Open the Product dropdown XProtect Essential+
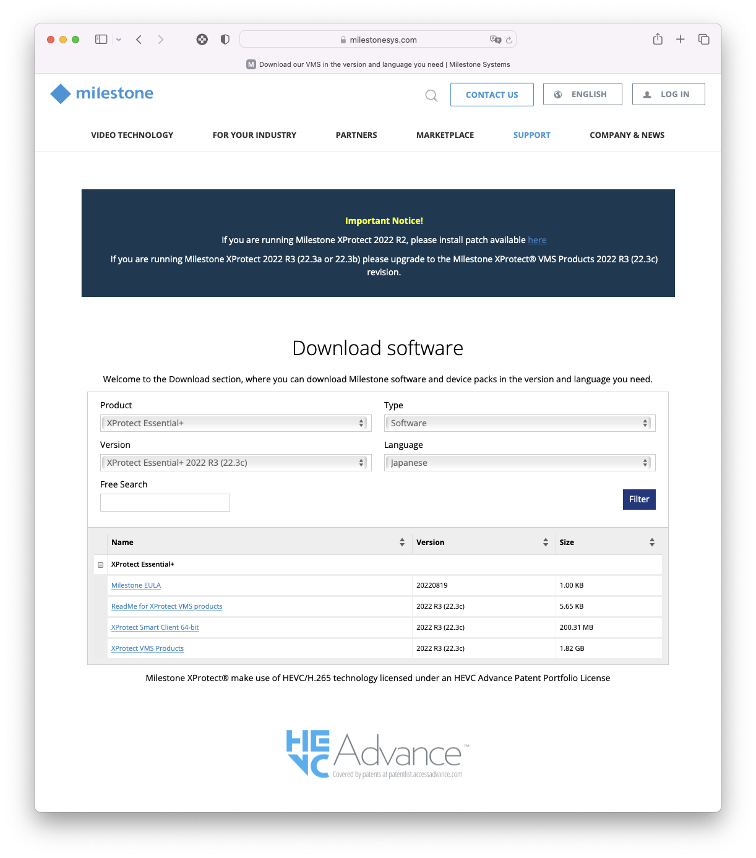This screenshot has width=756, height=858. [x=236, y=423]
